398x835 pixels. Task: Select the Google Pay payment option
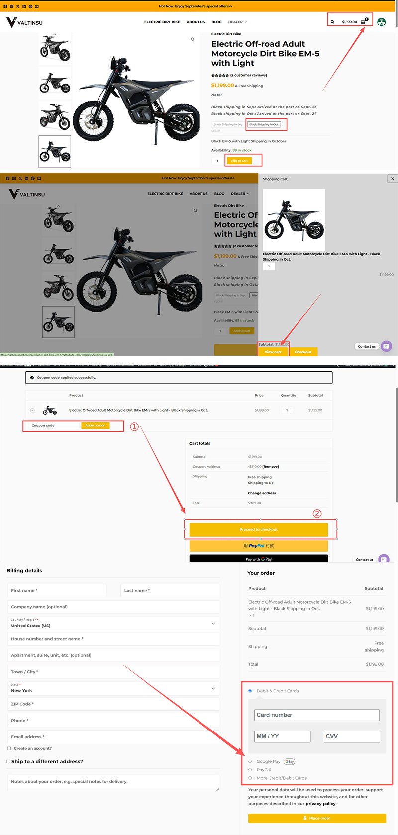tap(250, 761)
